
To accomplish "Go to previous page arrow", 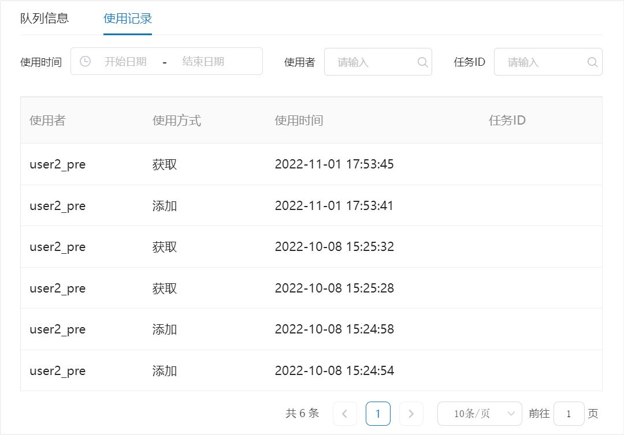I will 345,414.
